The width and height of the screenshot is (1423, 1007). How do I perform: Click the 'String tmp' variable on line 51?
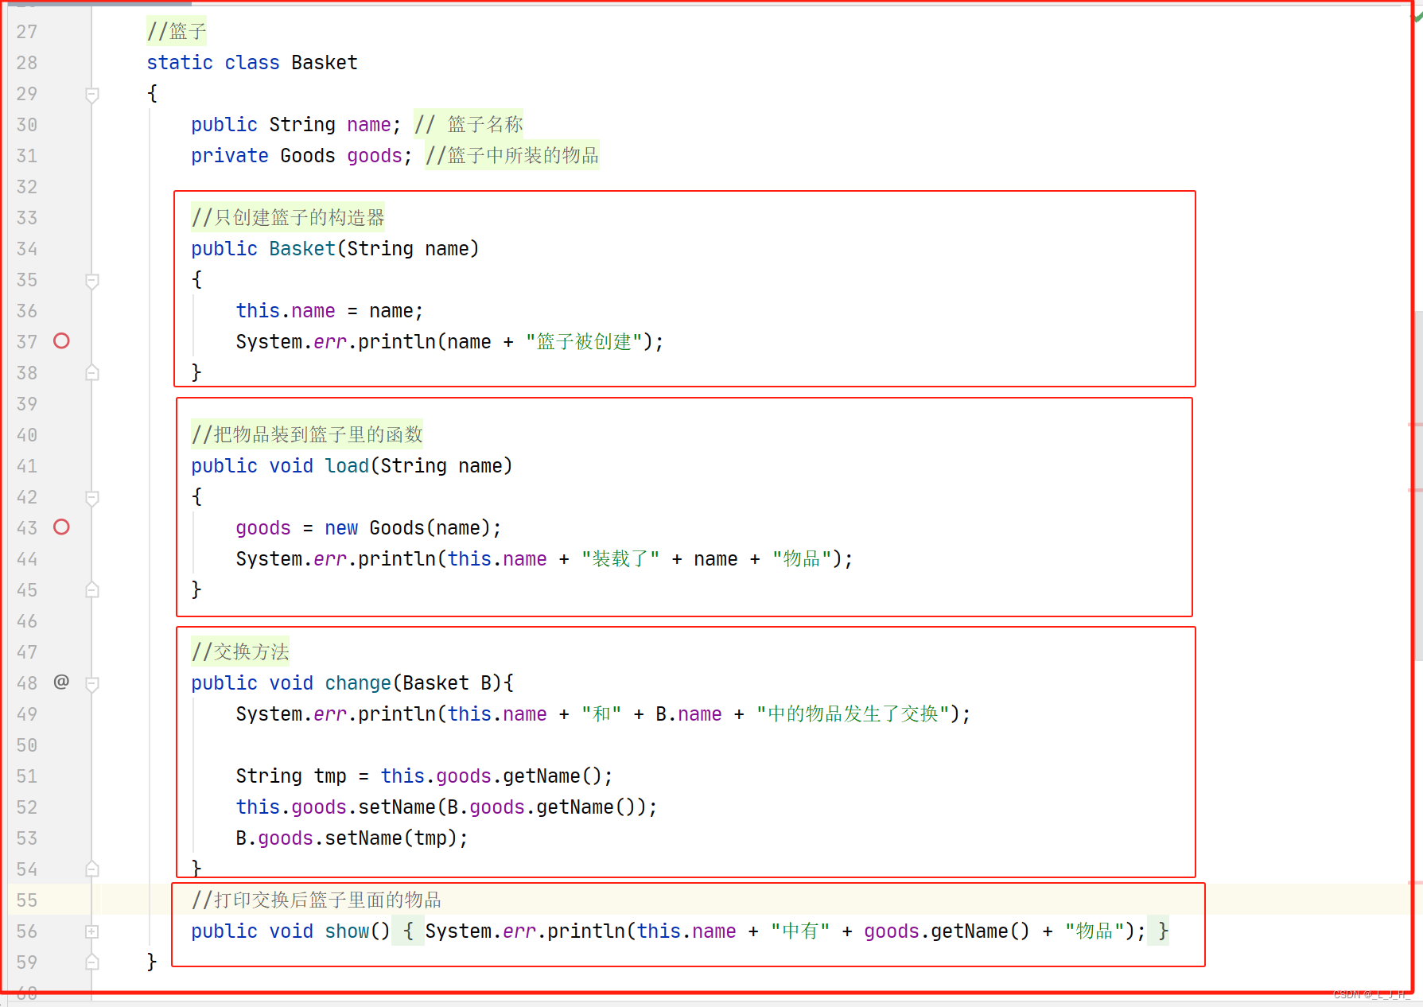pos(291,776)
